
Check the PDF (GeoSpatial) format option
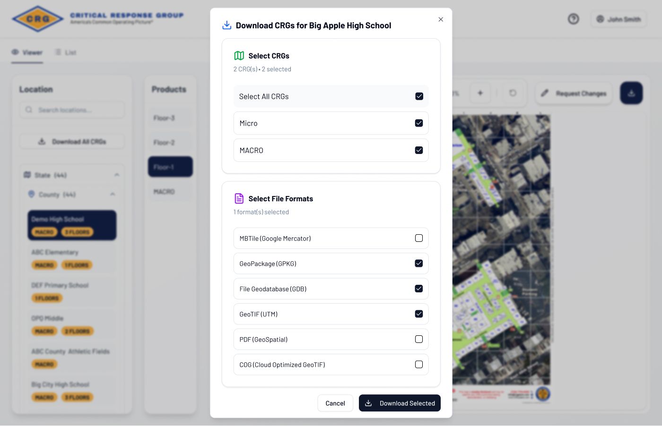tap(419, 340)
